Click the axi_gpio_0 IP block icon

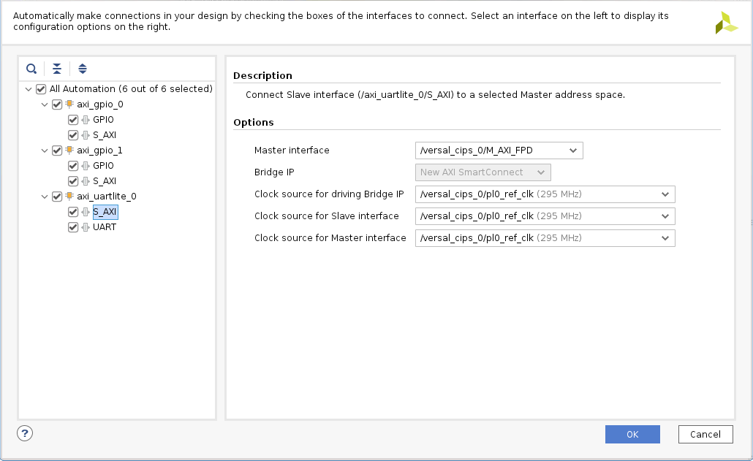[69, 104]
